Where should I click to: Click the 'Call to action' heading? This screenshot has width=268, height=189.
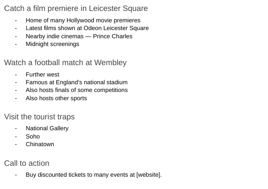click(26, 163)
